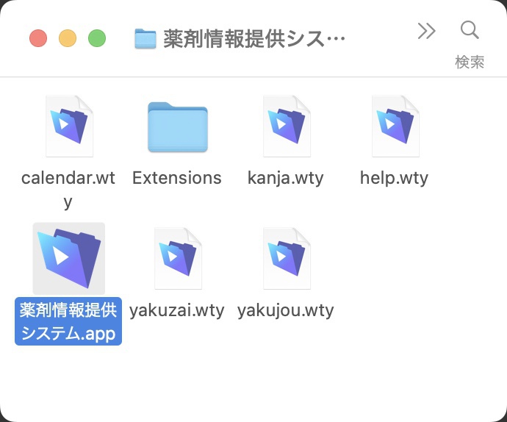Click the yakujou.wty file name label

(x=286, y=311)
